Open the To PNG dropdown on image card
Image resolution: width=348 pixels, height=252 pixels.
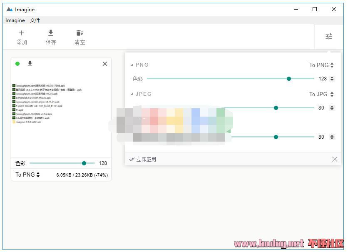(x=27, y=175)
